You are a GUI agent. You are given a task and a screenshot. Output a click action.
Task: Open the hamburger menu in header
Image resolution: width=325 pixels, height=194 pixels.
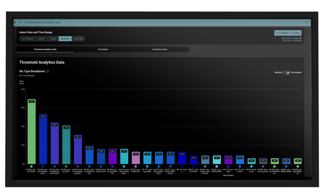pos(15,22)
